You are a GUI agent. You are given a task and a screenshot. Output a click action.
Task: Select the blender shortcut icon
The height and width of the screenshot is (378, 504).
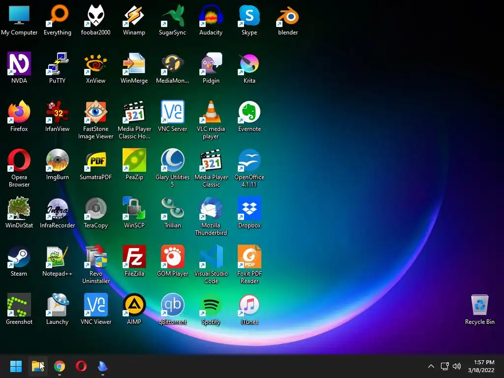coord(287,15)
